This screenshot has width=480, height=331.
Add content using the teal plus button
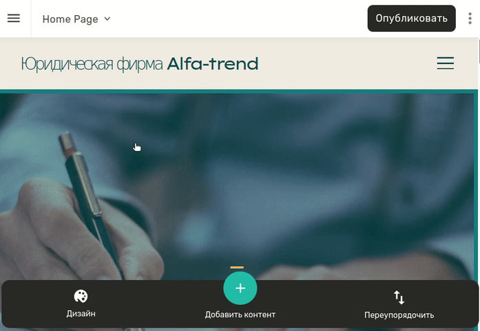coord(240,288)
